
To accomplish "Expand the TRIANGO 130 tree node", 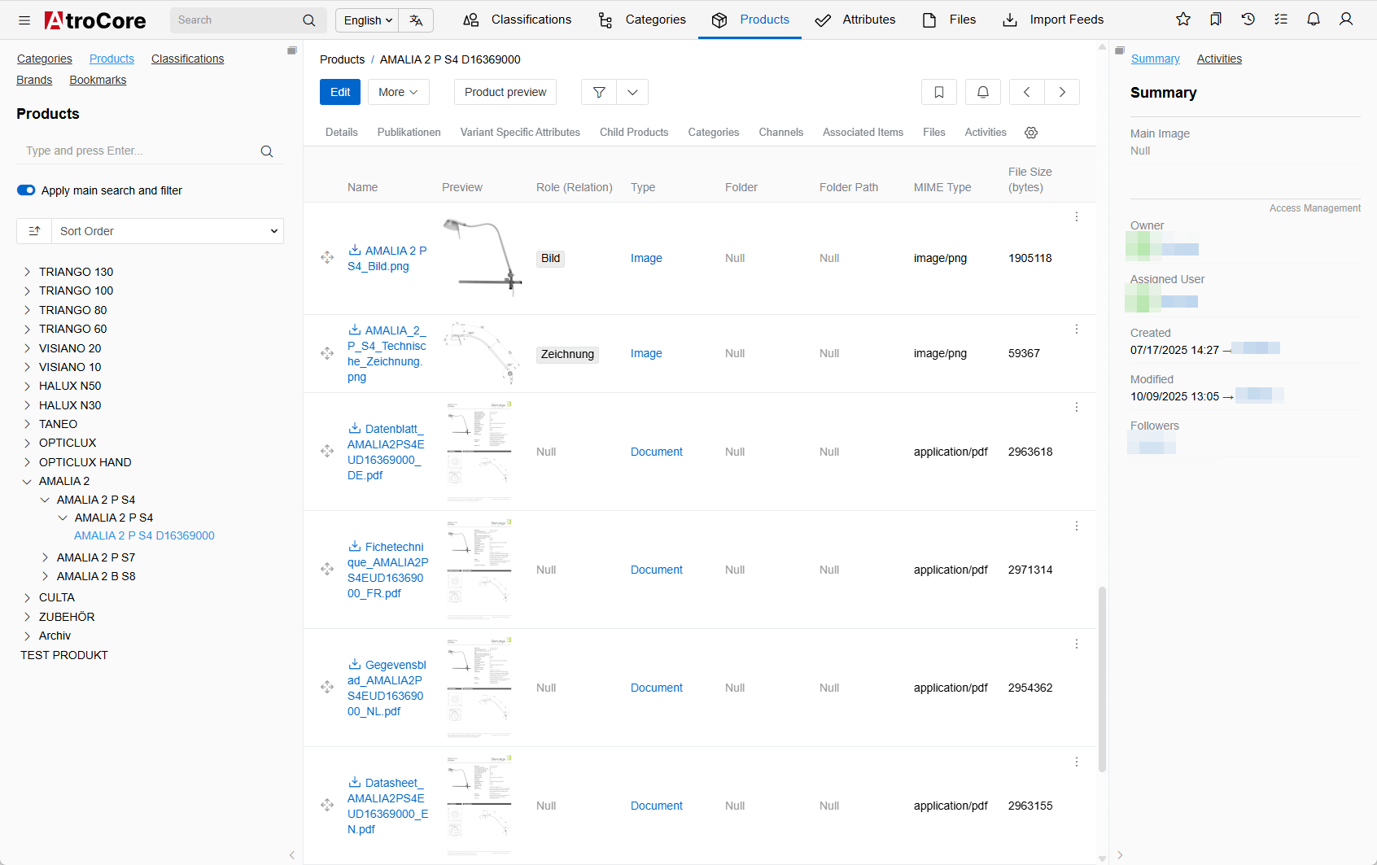I will coord(27,272).
